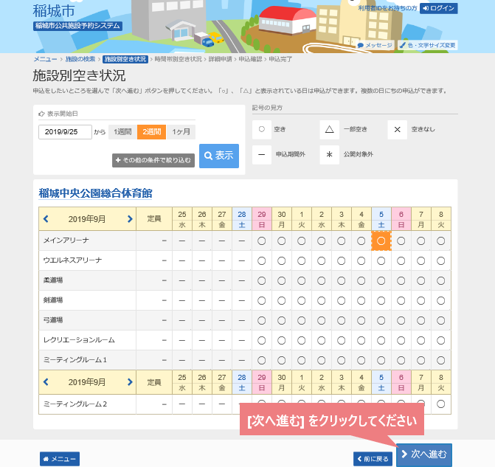Select レクリエーションルーム availability on October 2

click(322, 340)
